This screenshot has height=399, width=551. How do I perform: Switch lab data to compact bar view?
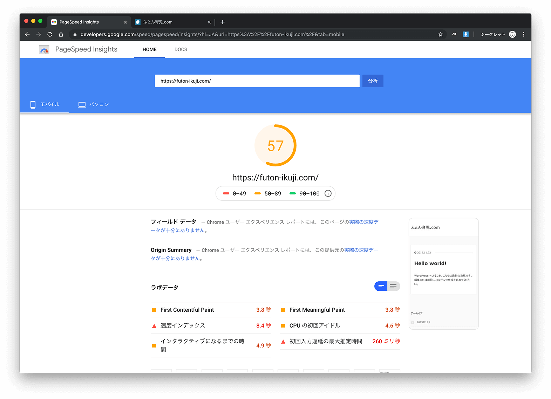coord(381,286)
